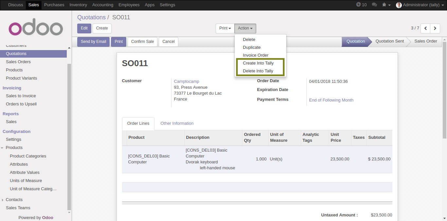Open Accounting in the top navigation bar
Image resolution: width=447 pixels, height=221 pixels.
103,5
